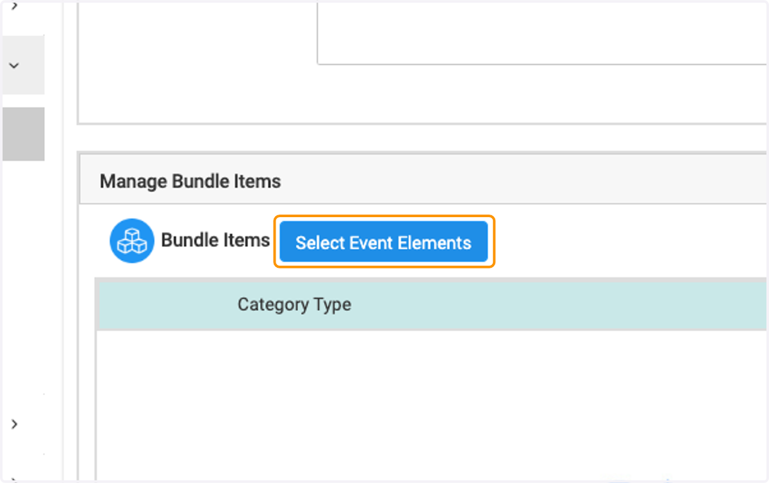This screenshot has height=483, width=769.
Task: Click inside the large text area at the top
Action: tap(542, 32)
